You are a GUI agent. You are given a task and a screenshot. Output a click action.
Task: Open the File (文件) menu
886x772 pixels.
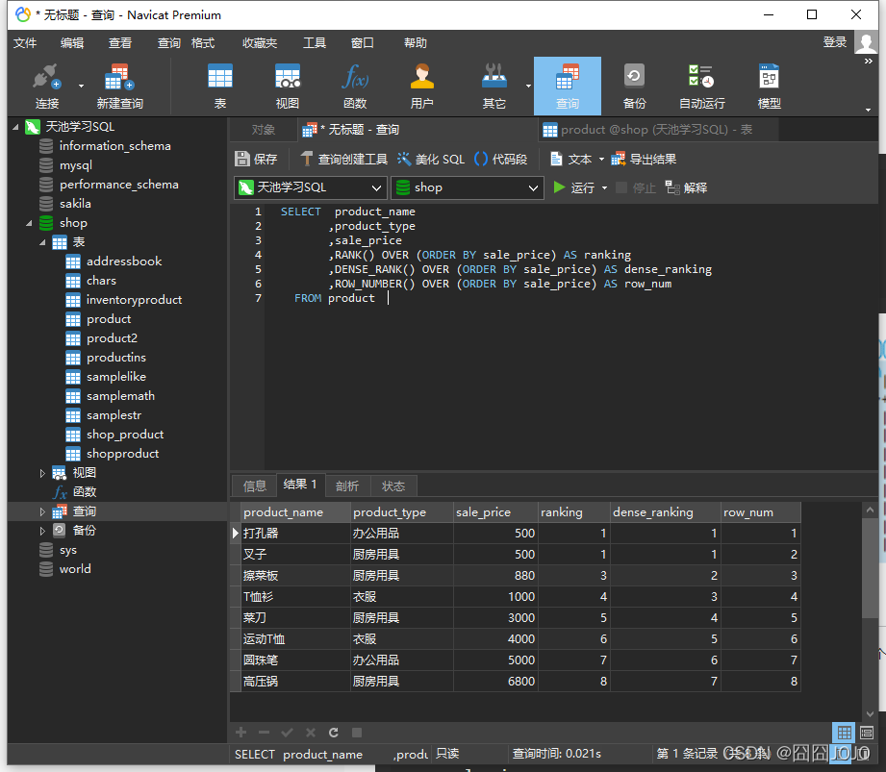tap(25, 43)
